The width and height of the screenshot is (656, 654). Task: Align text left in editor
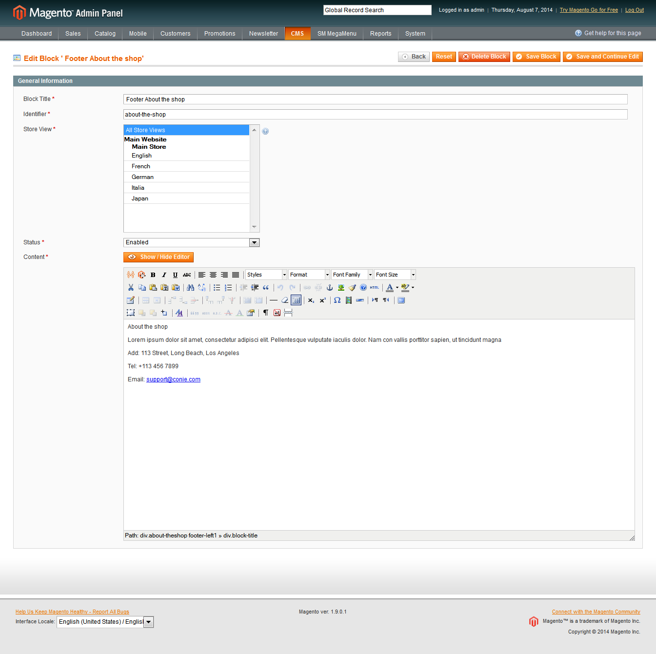click(x=201, y=275)
